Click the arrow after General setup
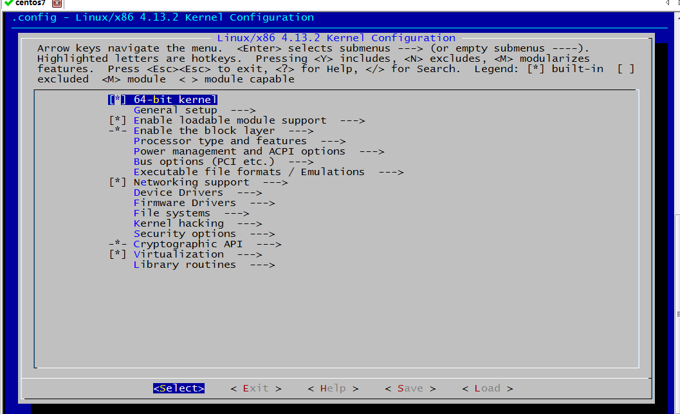The image size is (680, 414). click(243, 110)
